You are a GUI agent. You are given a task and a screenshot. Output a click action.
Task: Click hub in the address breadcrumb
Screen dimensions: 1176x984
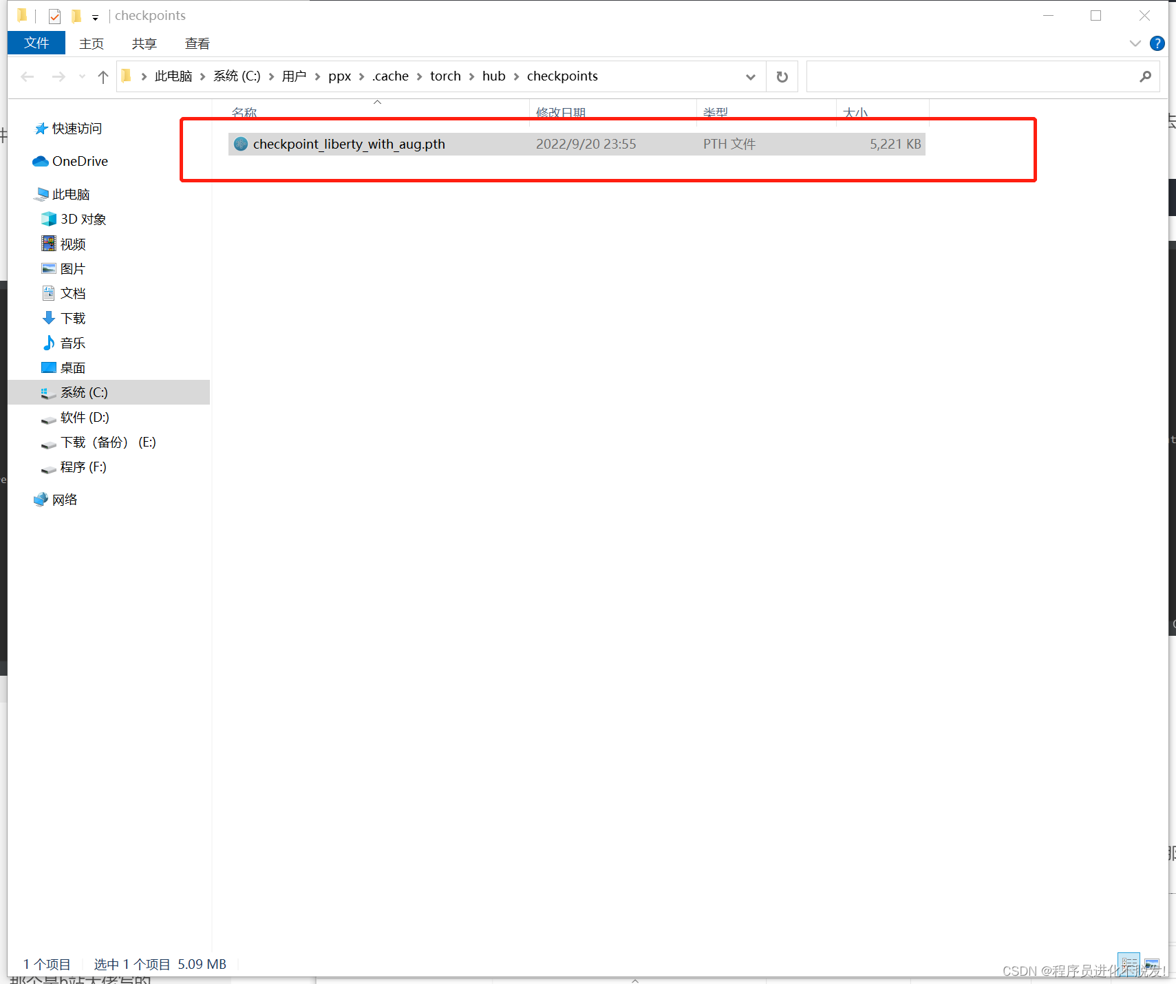click(493, 76)
